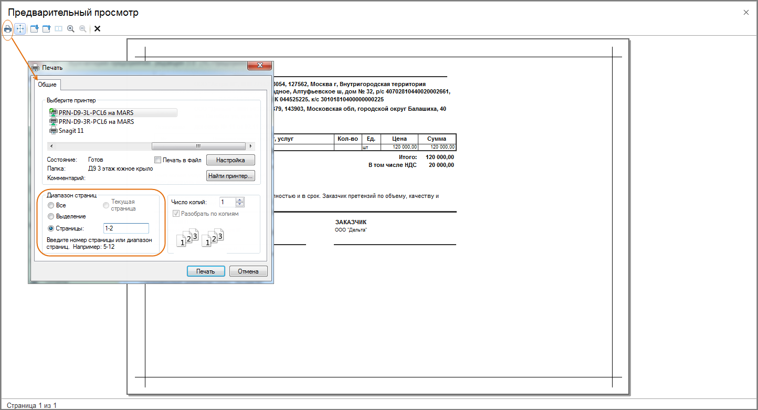Click the printer list right scroll arrow

[x=251, y=146]
